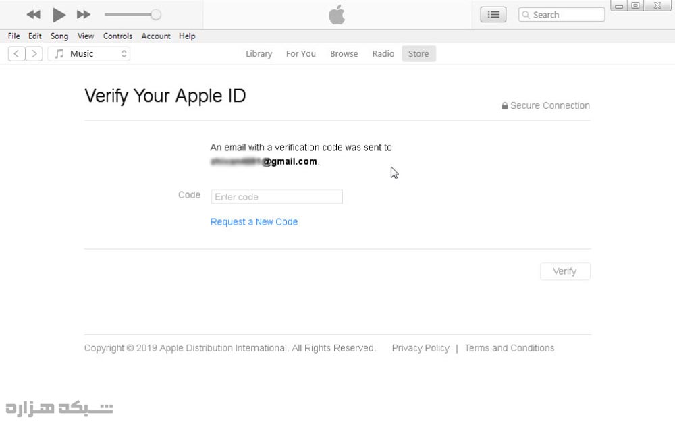Click the @gmail.com email text
The height and width of the screenshot is (423, 675).
290,161
